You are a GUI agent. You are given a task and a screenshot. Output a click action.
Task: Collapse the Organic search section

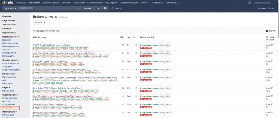coord(11,60)
